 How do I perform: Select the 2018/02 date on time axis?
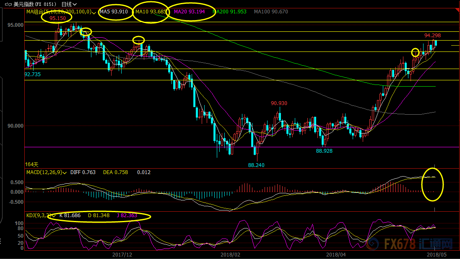click(230, 254)
